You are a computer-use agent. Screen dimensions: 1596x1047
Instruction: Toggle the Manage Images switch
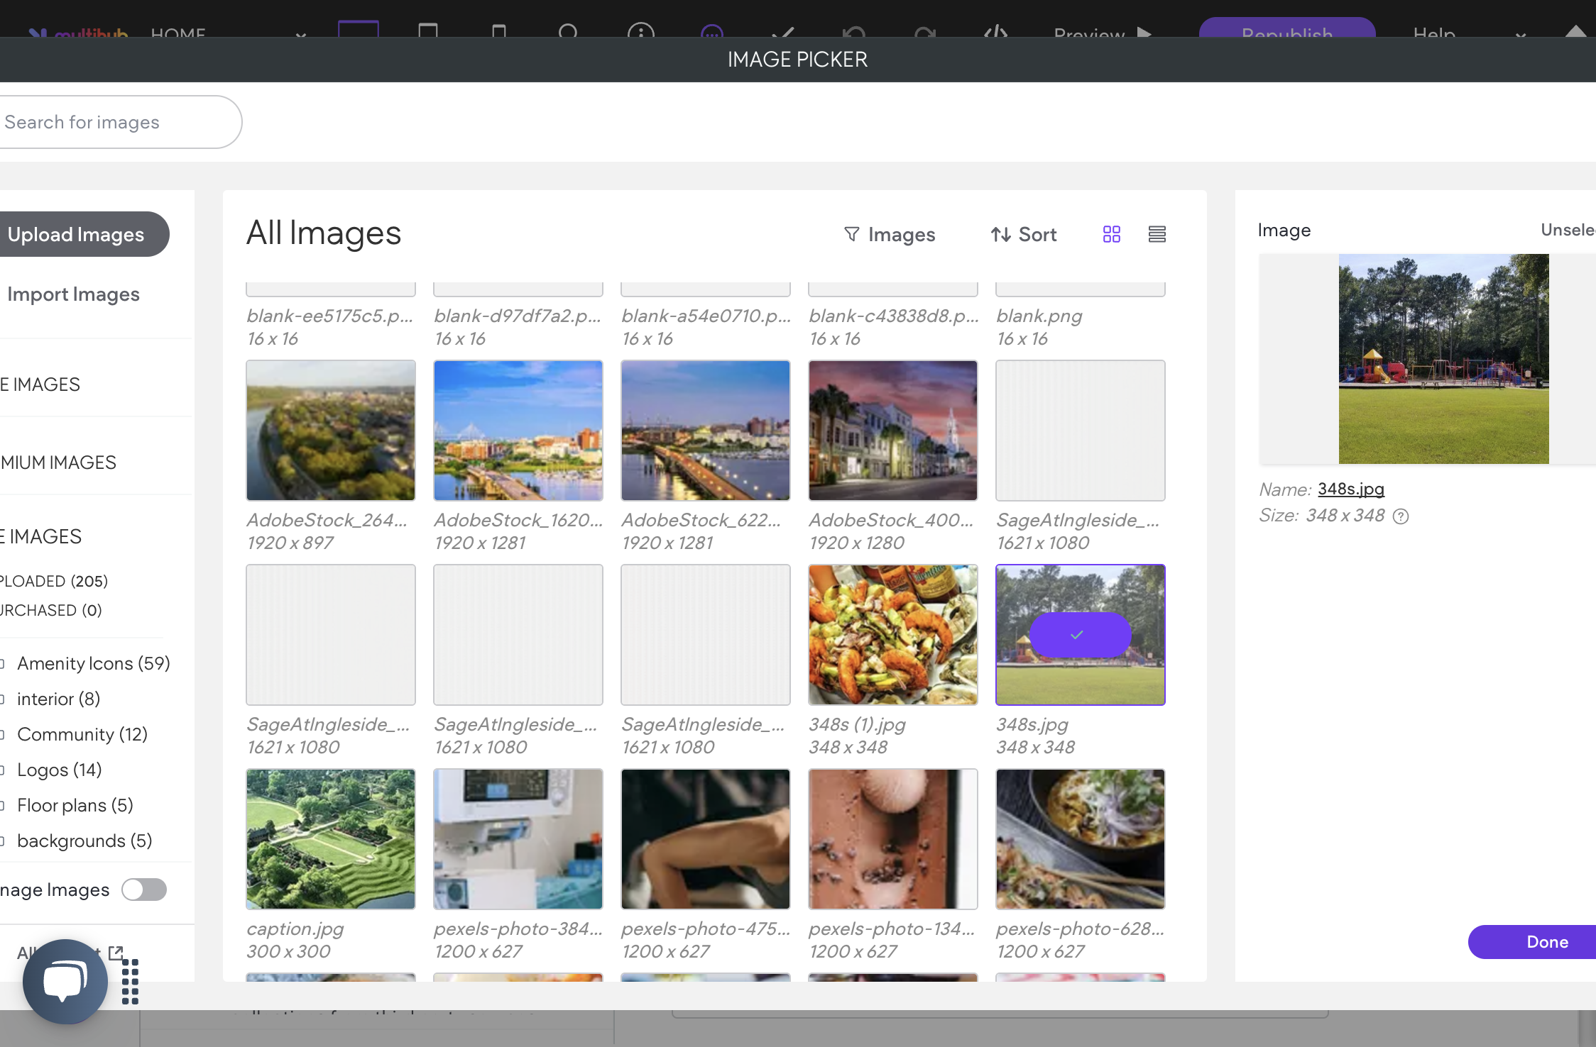tap(144, 890)
